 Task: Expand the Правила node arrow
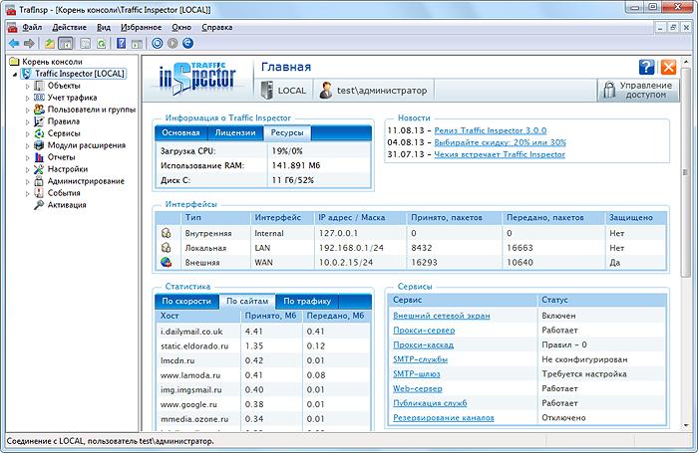(x=27, y=121)
